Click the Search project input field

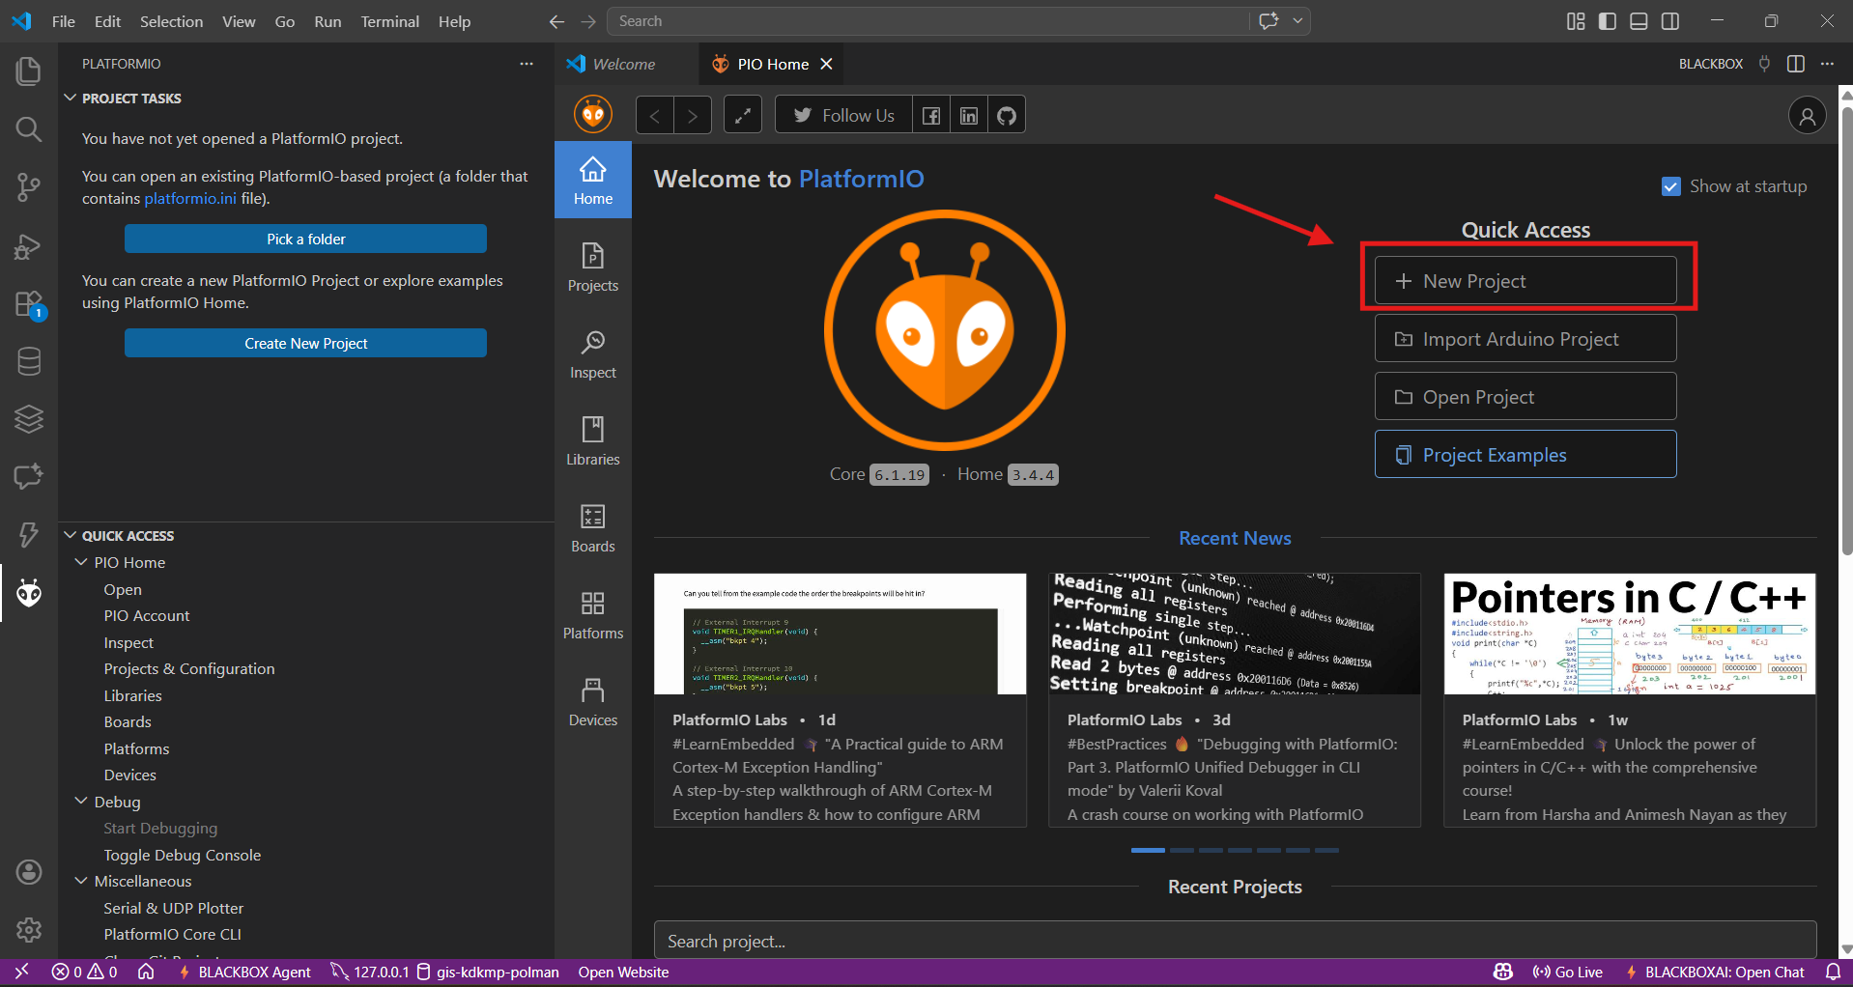(x=1235, y=941)
